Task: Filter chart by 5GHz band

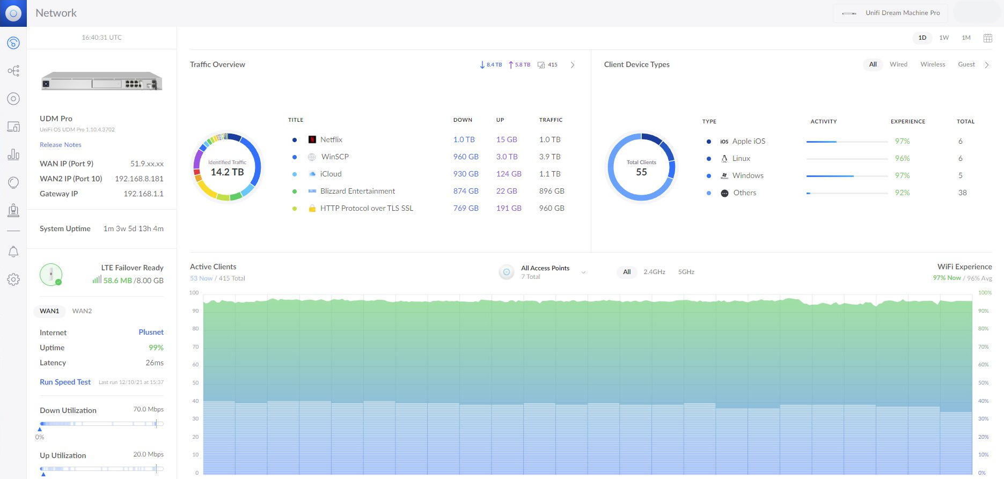Action: pos(686,272)
